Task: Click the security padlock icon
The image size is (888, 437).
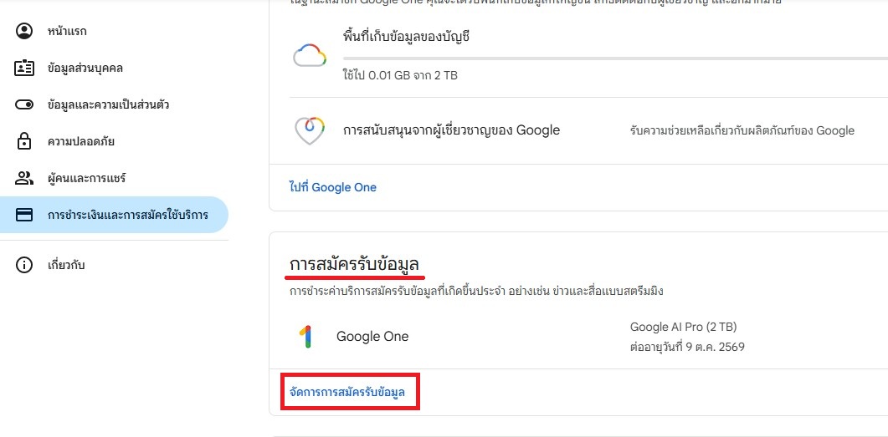Action: [24, 142]
